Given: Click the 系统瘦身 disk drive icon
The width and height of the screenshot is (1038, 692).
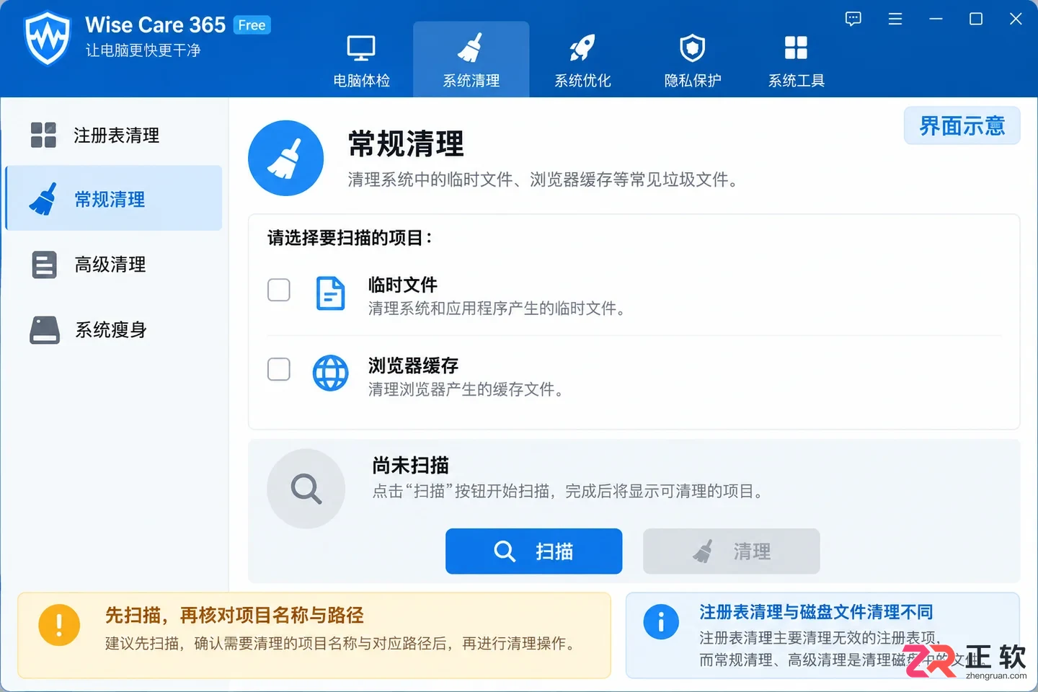Looking at the screenshot, I should (x=45, y=330).
